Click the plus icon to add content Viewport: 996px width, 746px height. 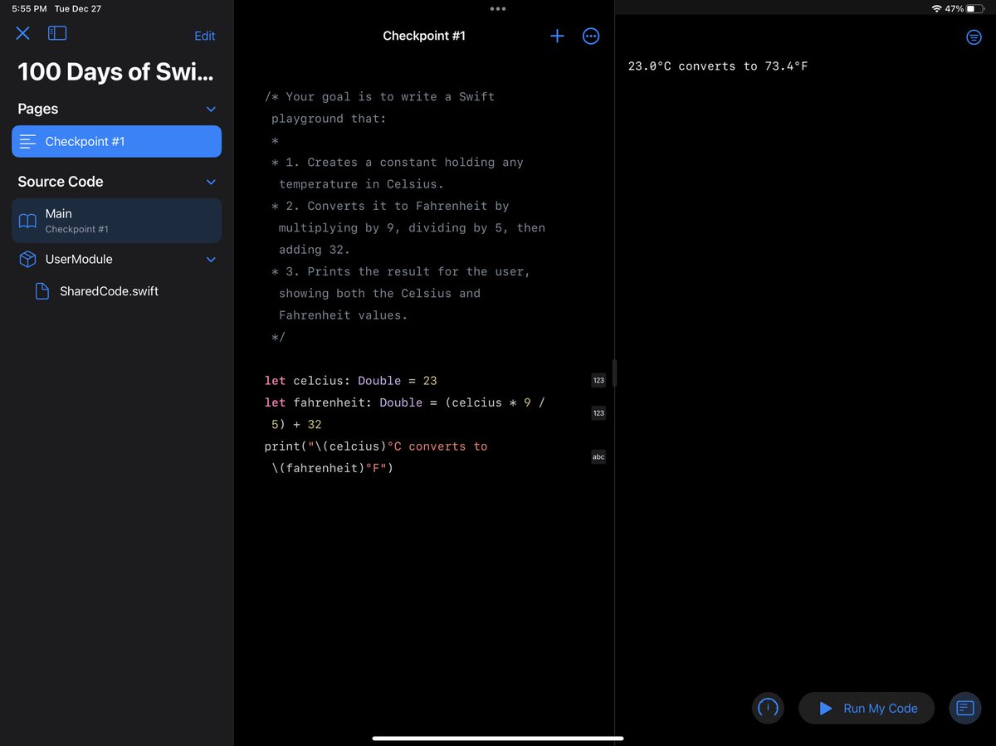(557, 36)
